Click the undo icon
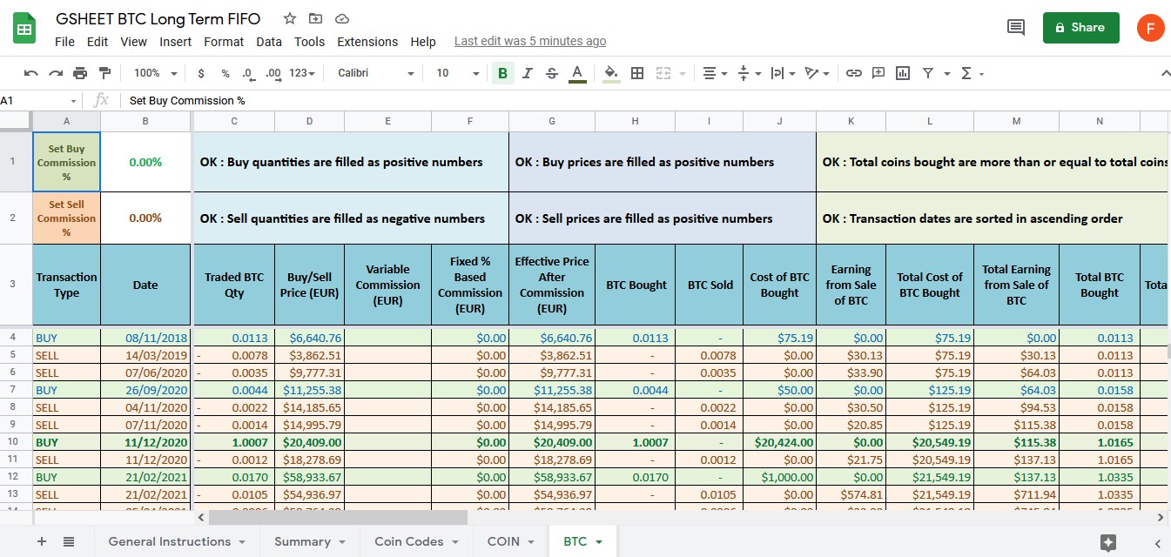1171x557 pixels. point(31,73)
